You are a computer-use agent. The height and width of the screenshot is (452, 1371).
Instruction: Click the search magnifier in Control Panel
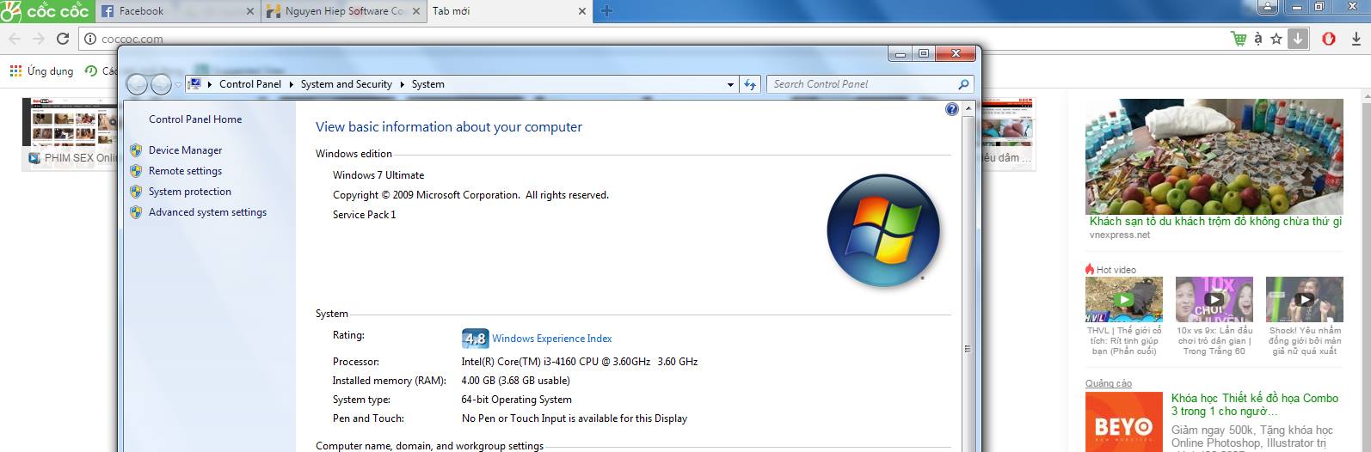(963, 84)
